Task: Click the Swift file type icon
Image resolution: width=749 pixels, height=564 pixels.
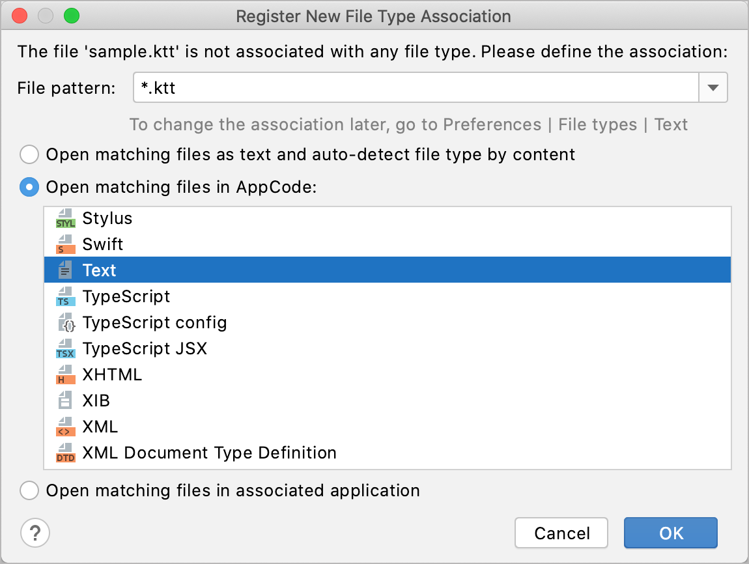Action: (66, 244)
